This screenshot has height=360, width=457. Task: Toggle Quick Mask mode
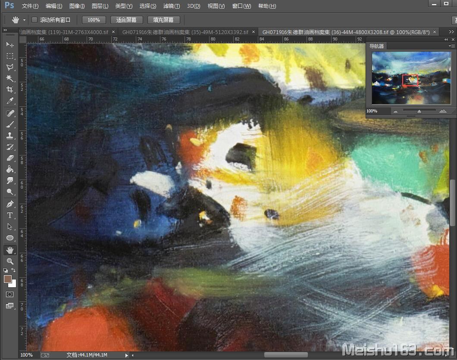tap(9, 294)
